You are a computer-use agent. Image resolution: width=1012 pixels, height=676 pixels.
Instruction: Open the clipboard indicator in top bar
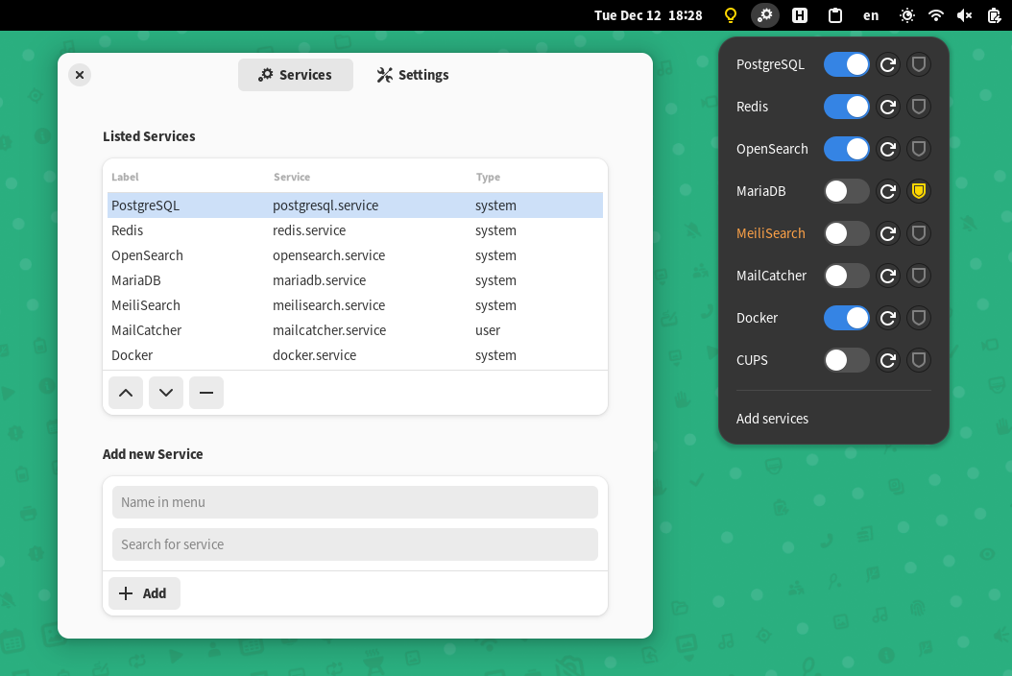coord(835,15)
